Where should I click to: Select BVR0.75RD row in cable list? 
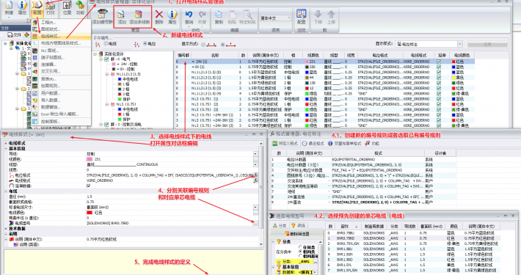point(420,238)
